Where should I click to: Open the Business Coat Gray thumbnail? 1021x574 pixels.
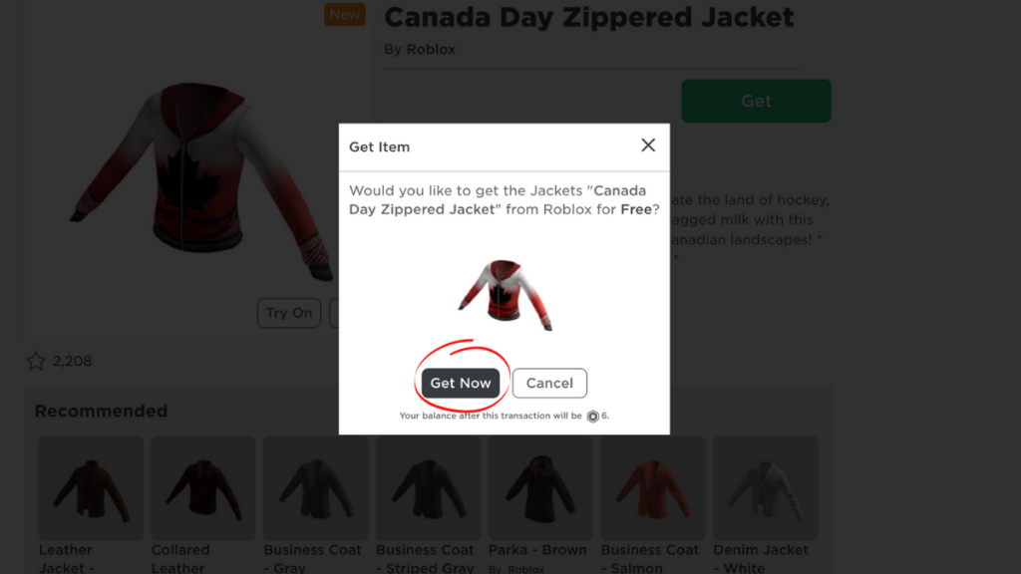pyautogui.click(x=316, y=488)
